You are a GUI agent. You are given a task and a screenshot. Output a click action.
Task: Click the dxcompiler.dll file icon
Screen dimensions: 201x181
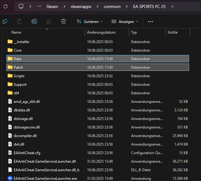pyautogui.click(x=10, y=135)
